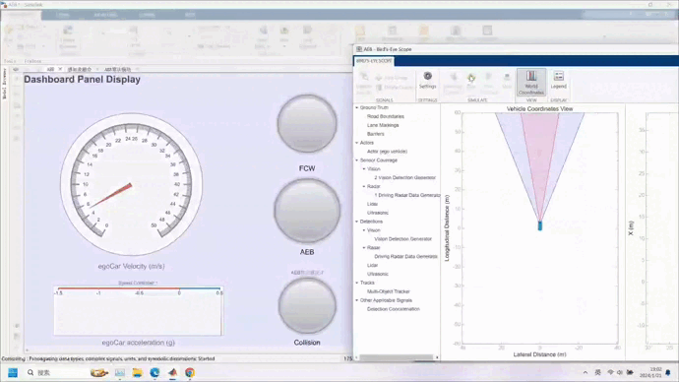679x382 pixels.
Task: Collapse the Ground Truth tree node
Action: (357, 107)
